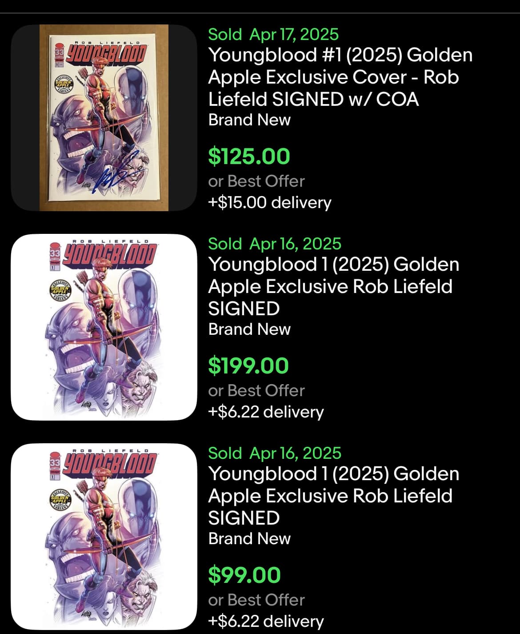Tap Brand New on the $199.00 listing
This screenshot has height=634, width=520.
[249, 329]
